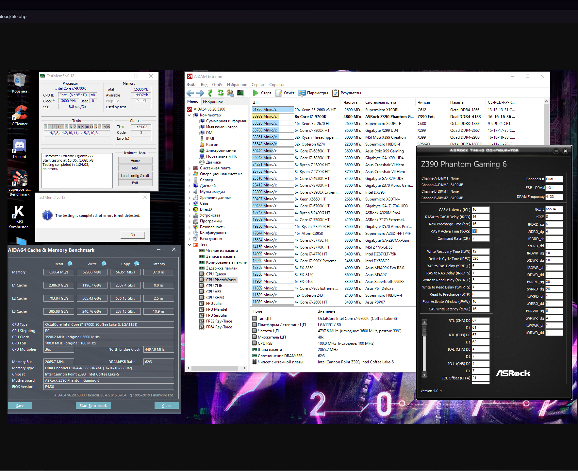Select CPU AES benchmark in the tree

coord(210,292)
